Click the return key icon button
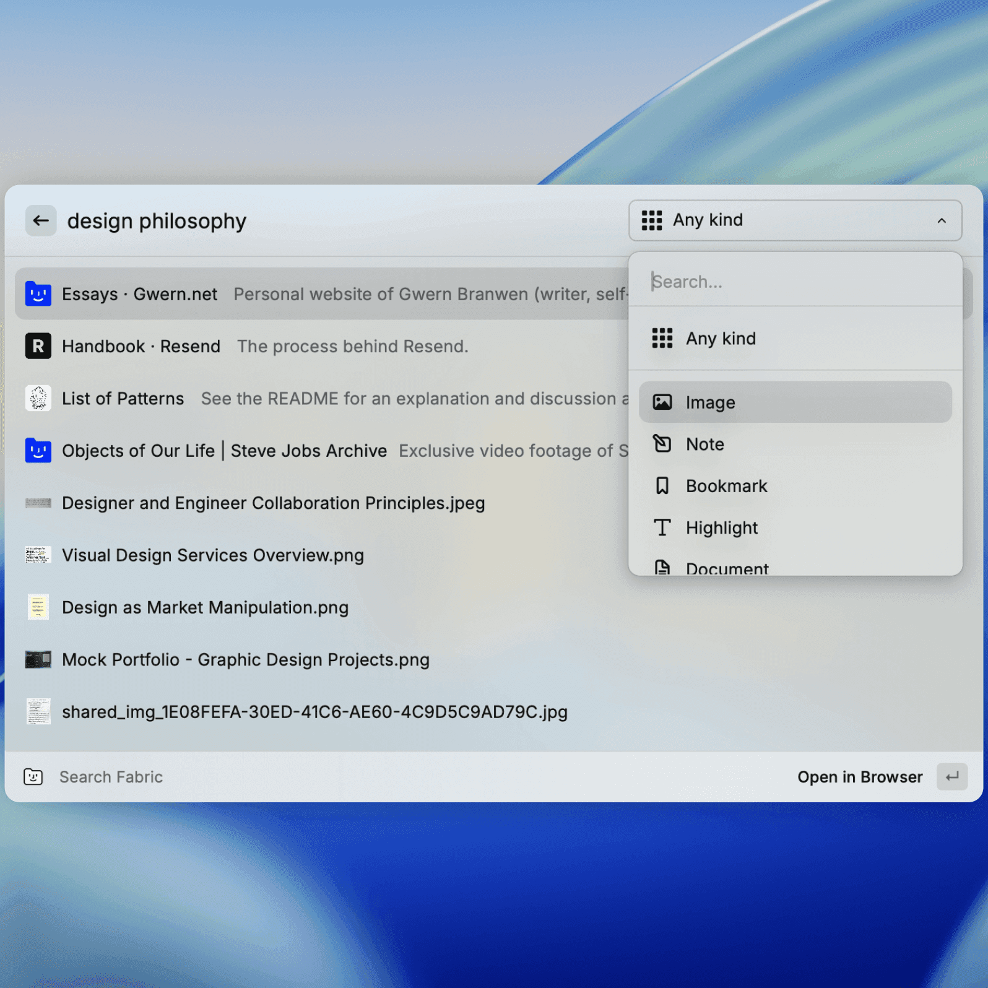 (x=952, y=776)
